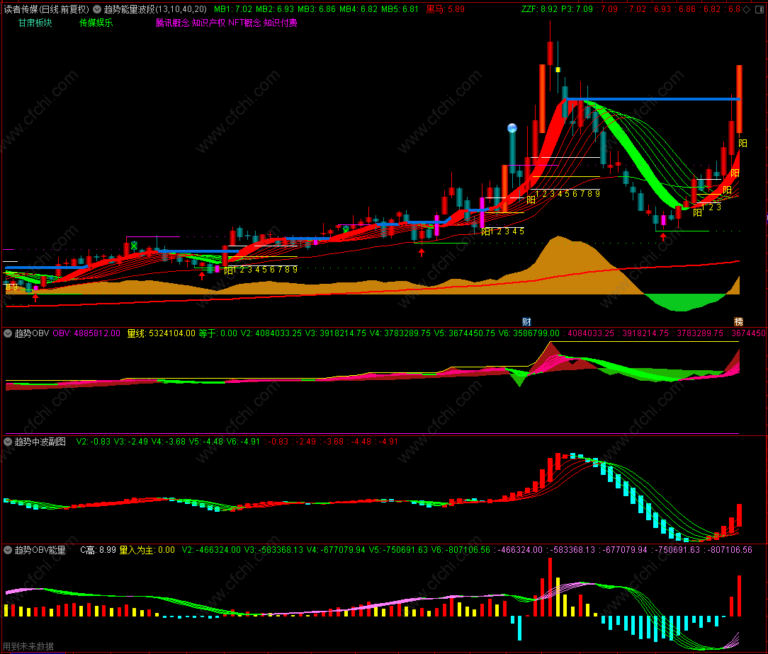Open the 趋势OBV能量 indicator dropdown arrow

[8, 550]
